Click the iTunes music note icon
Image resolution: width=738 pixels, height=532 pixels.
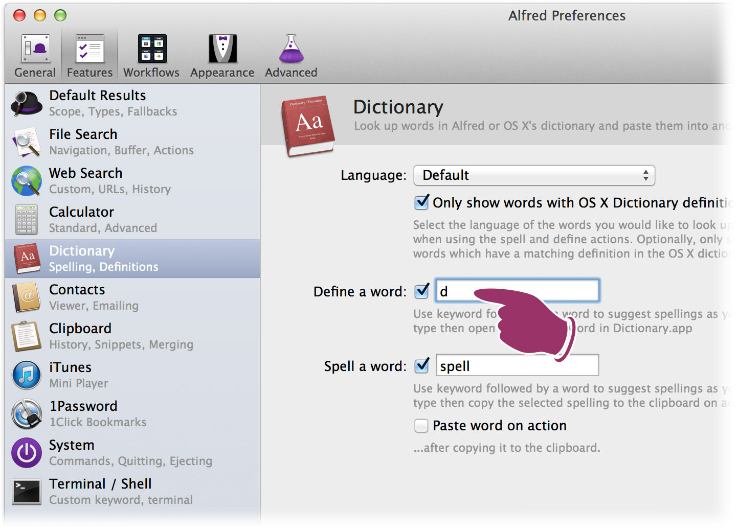tap(27, 375)
